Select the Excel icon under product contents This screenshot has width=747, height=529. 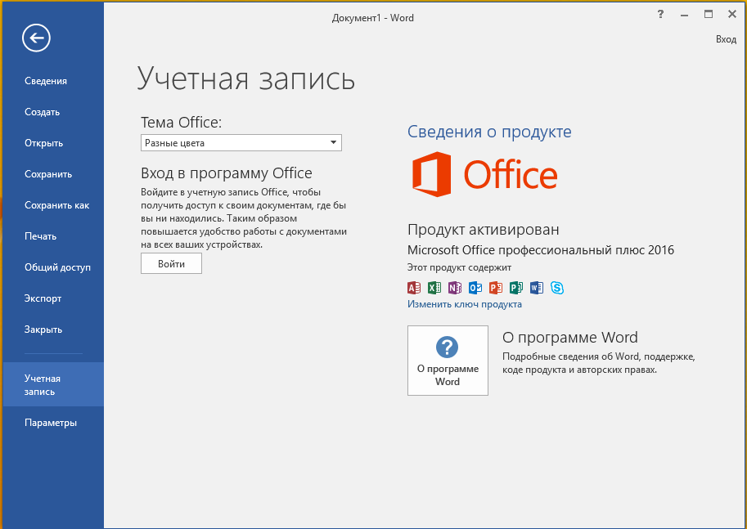434,288
